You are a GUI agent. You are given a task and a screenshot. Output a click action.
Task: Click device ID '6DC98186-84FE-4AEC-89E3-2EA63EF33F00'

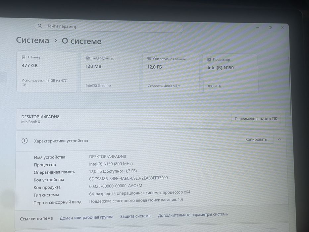(x=129, y=178)
